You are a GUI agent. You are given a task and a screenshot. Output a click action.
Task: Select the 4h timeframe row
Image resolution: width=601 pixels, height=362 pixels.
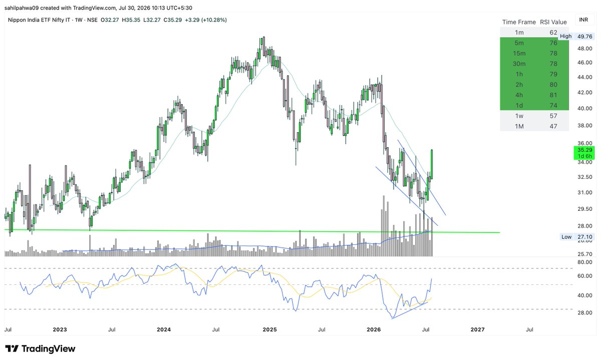click(x=534, y=95)
